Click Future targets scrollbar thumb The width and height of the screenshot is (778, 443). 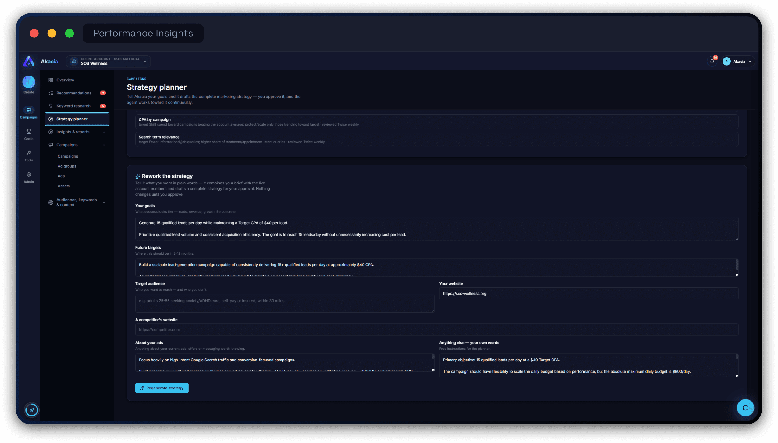point(737,264)
